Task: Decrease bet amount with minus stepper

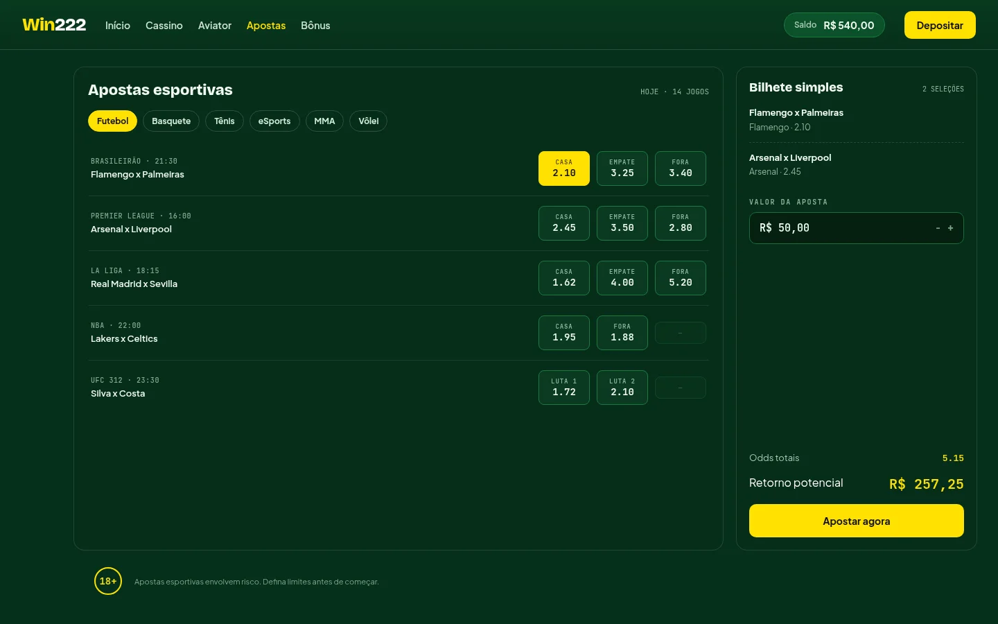Action: coord(938,228)
